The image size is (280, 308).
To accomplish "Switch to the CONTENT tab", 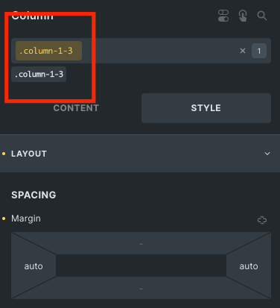I will point(76,108).
